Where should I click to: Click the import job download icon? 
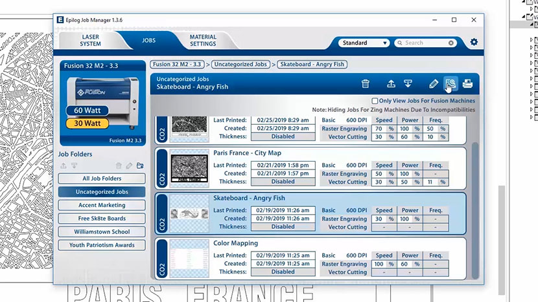click(408, 83)
